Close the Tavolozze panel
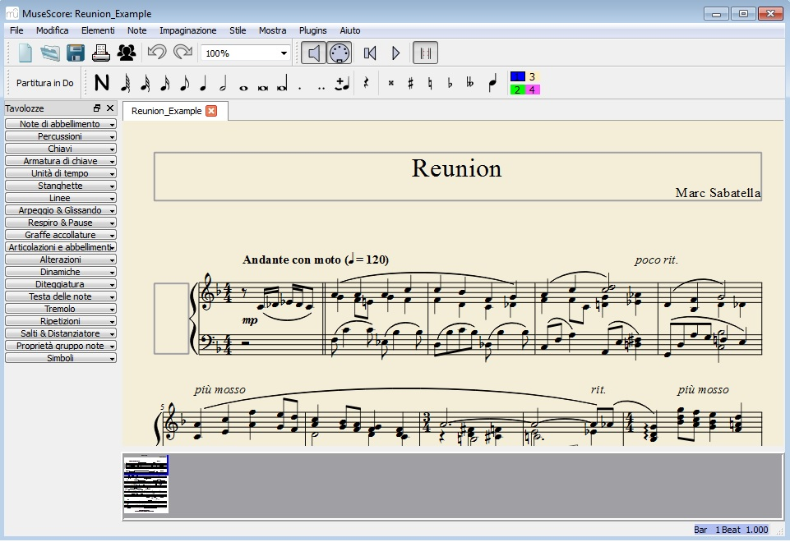The image size is (790, 542). coord(110,108)
